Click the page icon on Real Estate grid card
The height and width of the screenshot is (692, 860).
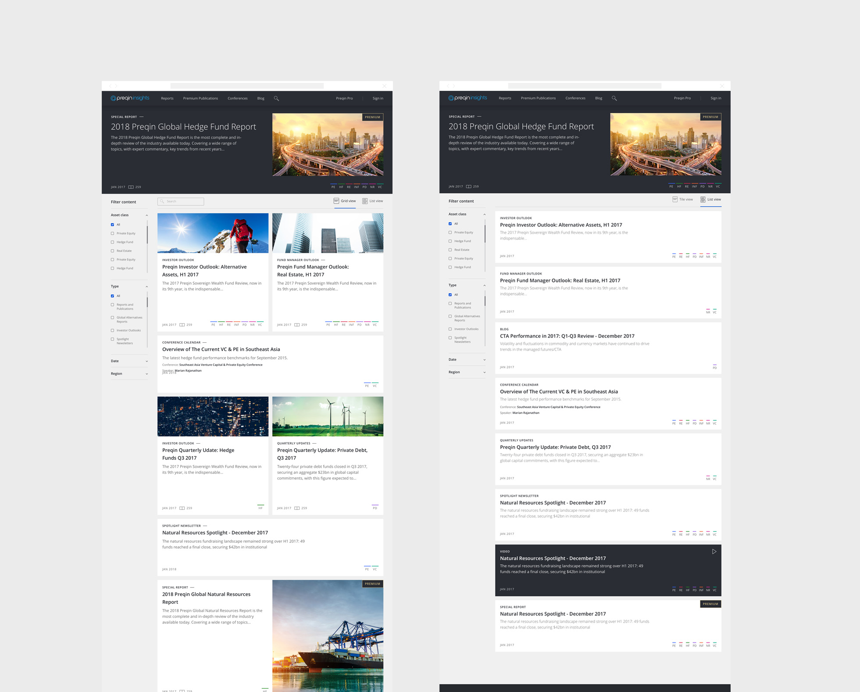click(x=297, y=325)
